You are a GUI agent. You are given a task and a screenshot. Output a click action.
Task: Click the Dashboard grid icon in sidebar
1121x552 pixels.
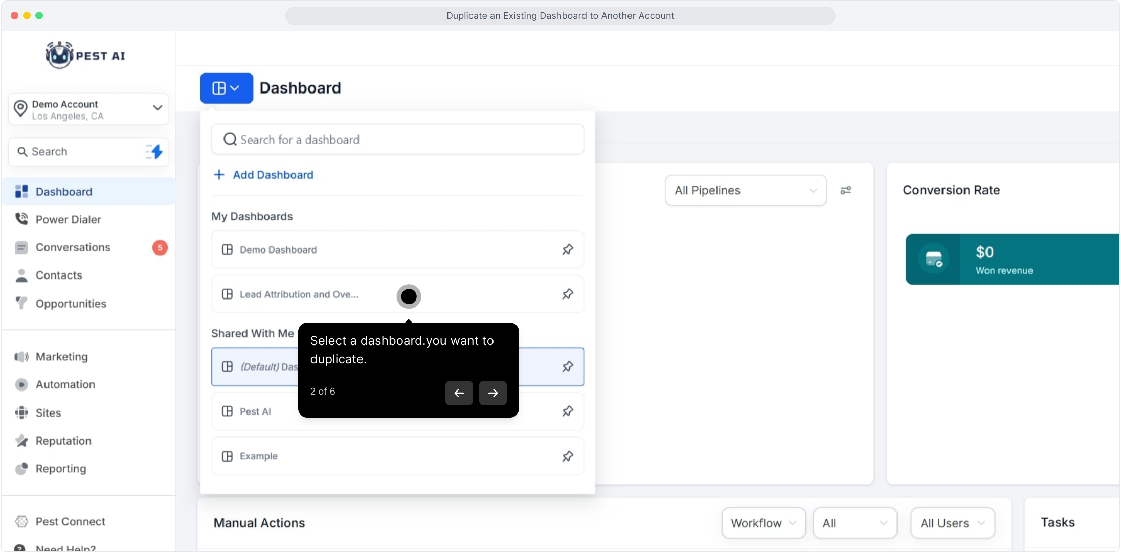(21, 191)
